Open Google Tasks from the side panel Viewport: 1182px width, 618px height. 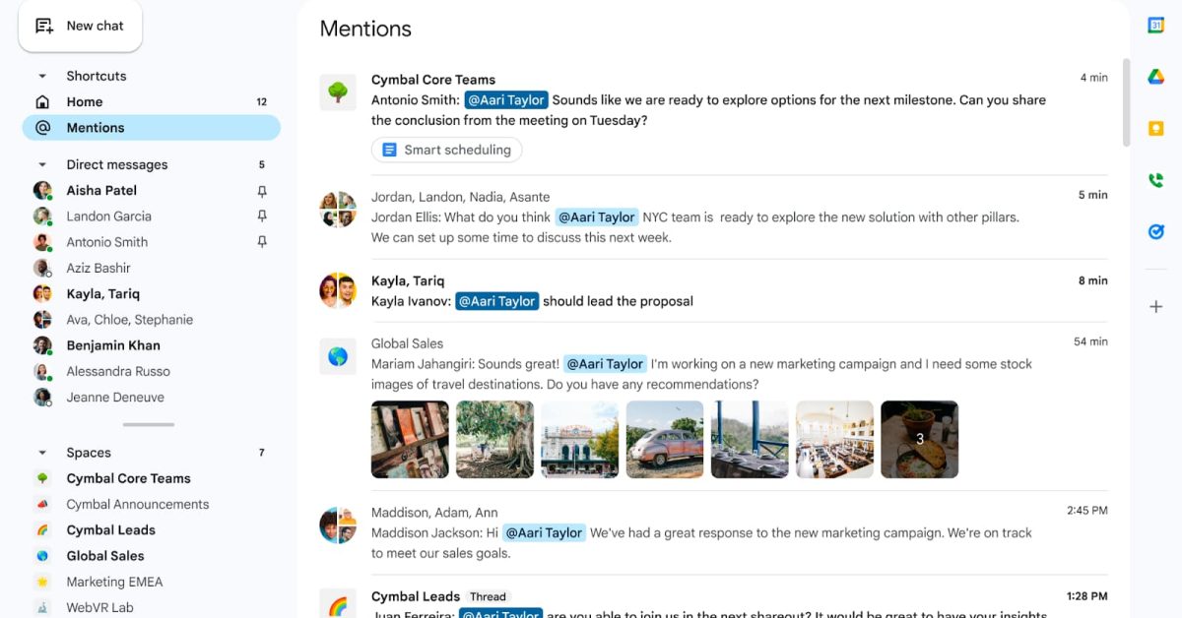click(x=1154, y=232)
